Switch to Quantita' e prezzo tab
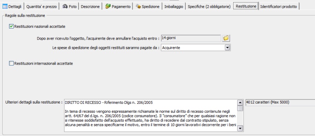 coord(42,6)
